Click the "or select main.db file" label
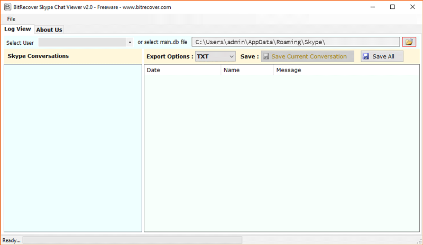 162,42
